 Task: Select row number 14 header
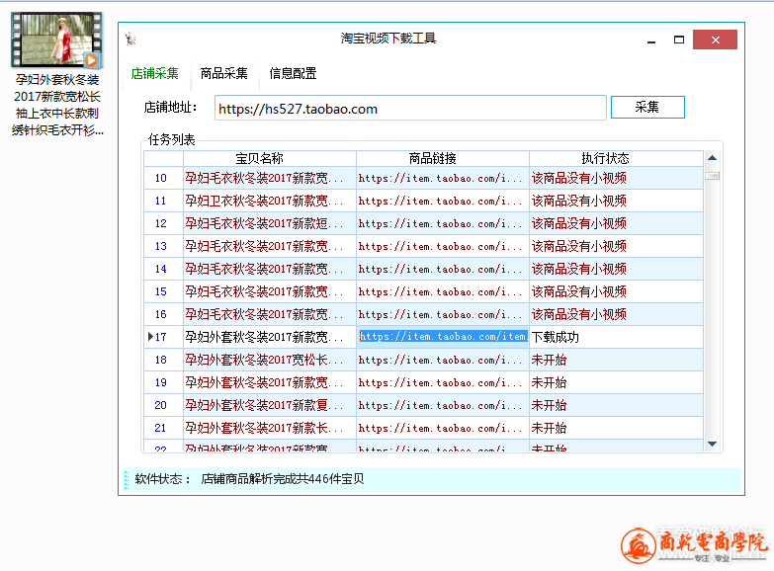(163, 269)
